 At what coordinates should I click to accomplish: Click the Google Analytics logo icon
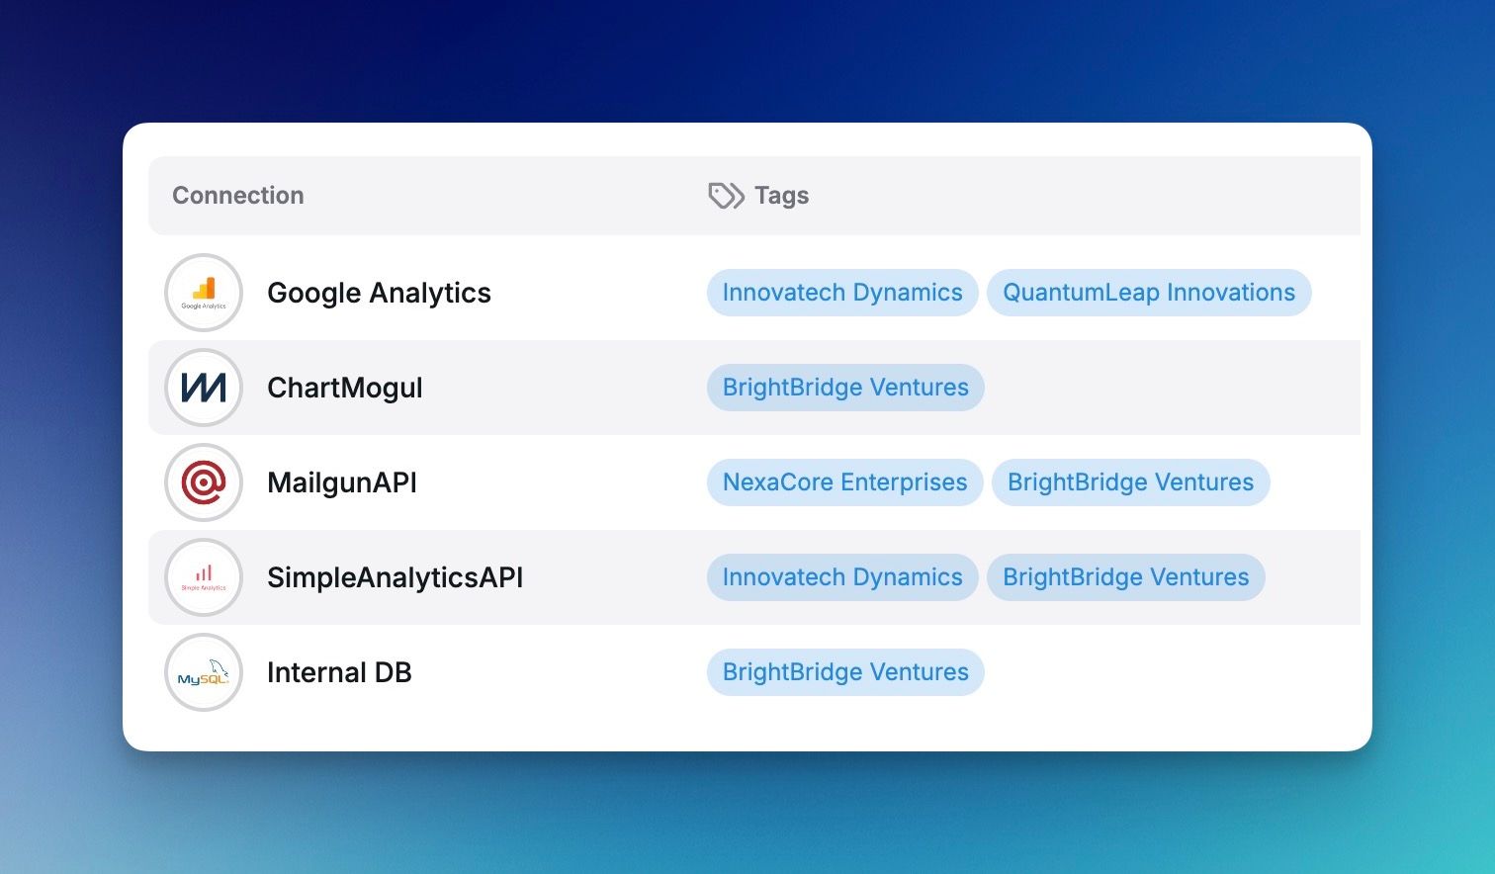click(204, 293)
